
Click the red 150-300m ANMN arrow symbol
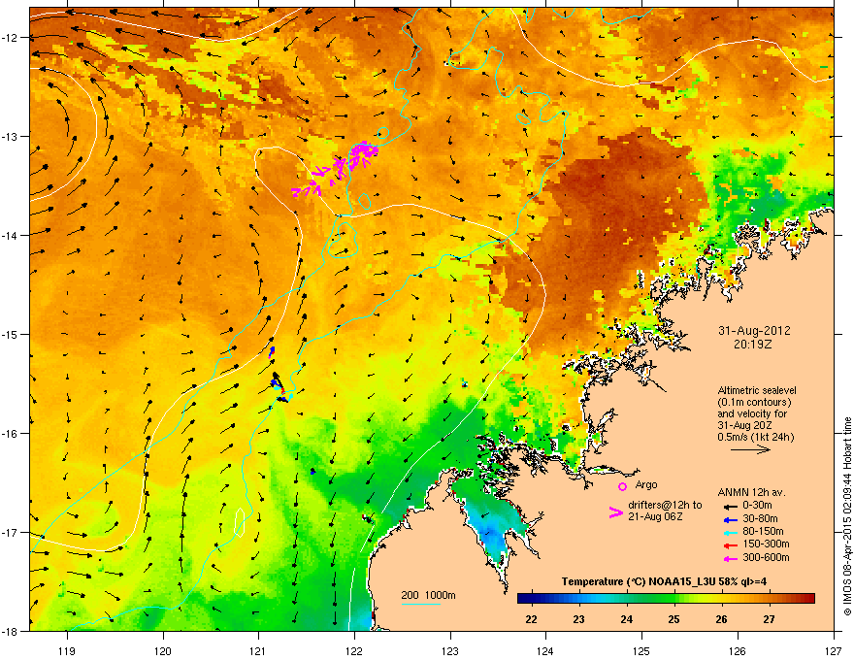[729, 544]
